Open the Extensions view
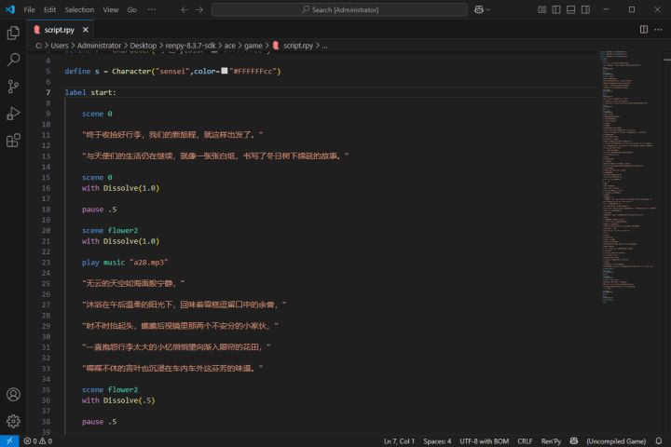Viewport: 671px width, 447px height. pyautogui.click(x=13, y=141)
